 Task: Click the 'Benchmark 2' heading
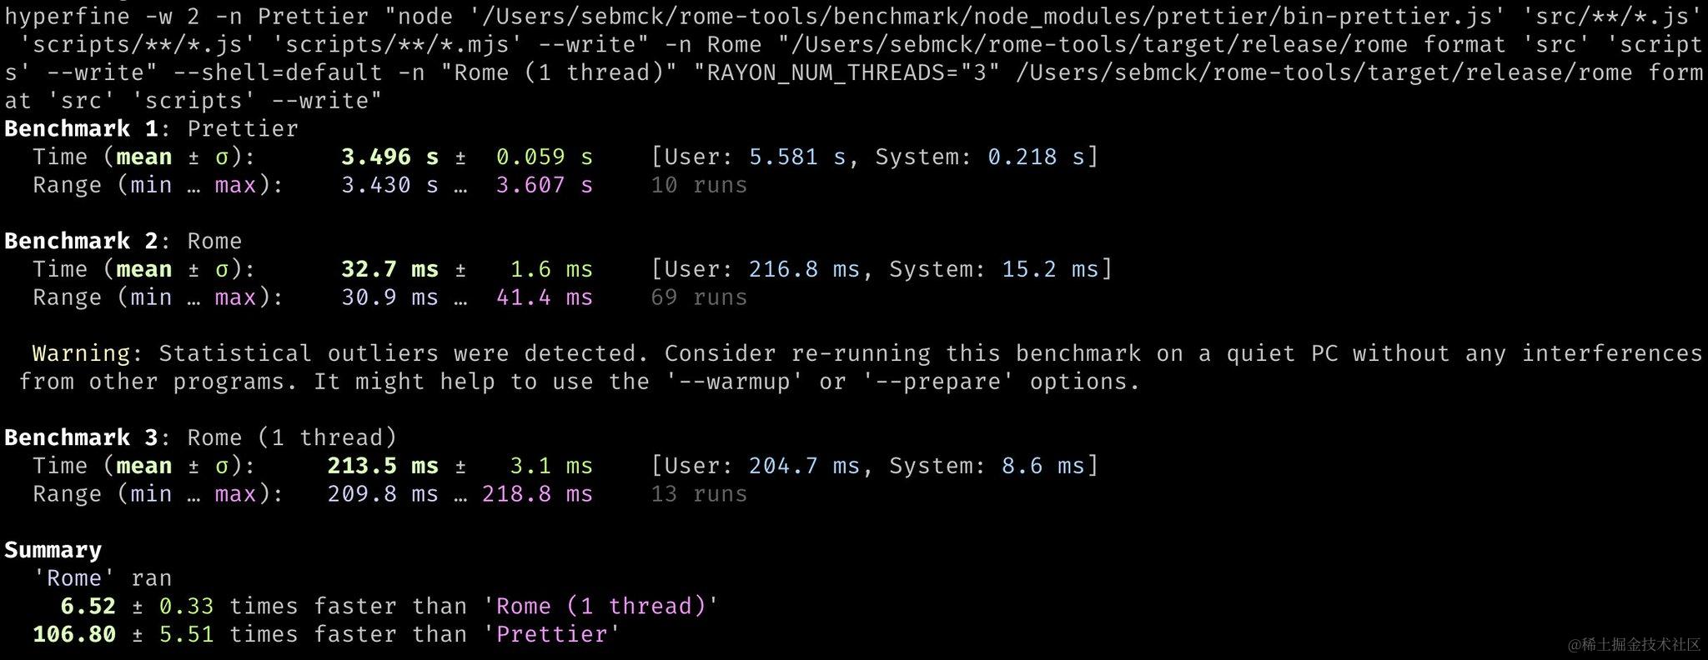click(81, 241)
